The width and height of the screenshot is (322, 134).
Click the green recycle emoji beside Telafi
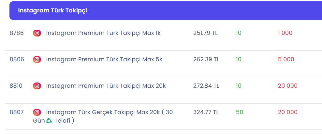pyautogui.click(x=49, y=121)
